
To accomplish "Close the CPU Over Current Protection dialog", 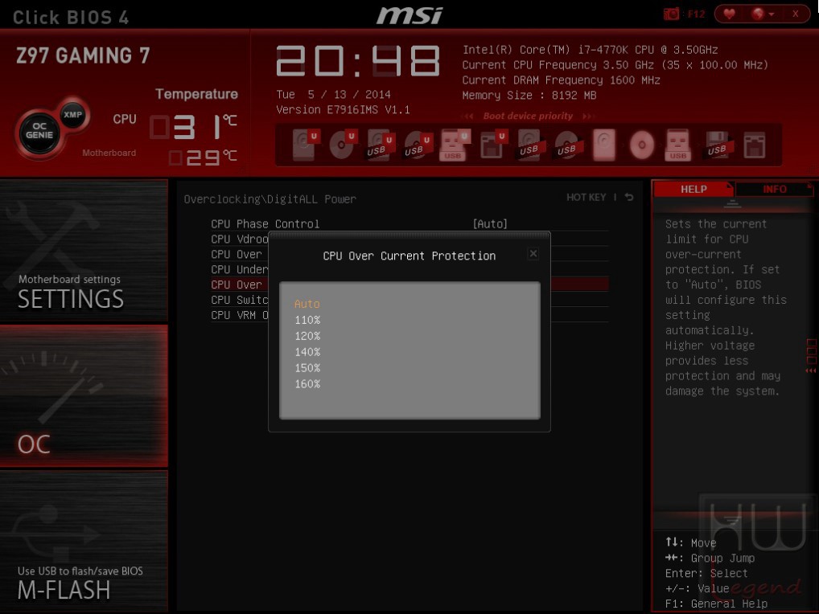I will [533, 253].
